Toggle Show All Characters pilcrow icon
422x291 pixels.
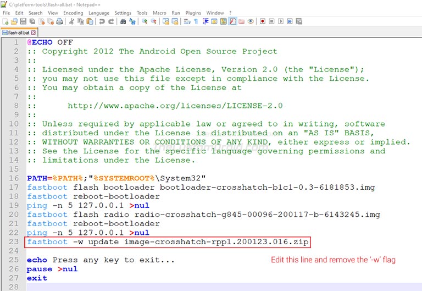[196, 21]
